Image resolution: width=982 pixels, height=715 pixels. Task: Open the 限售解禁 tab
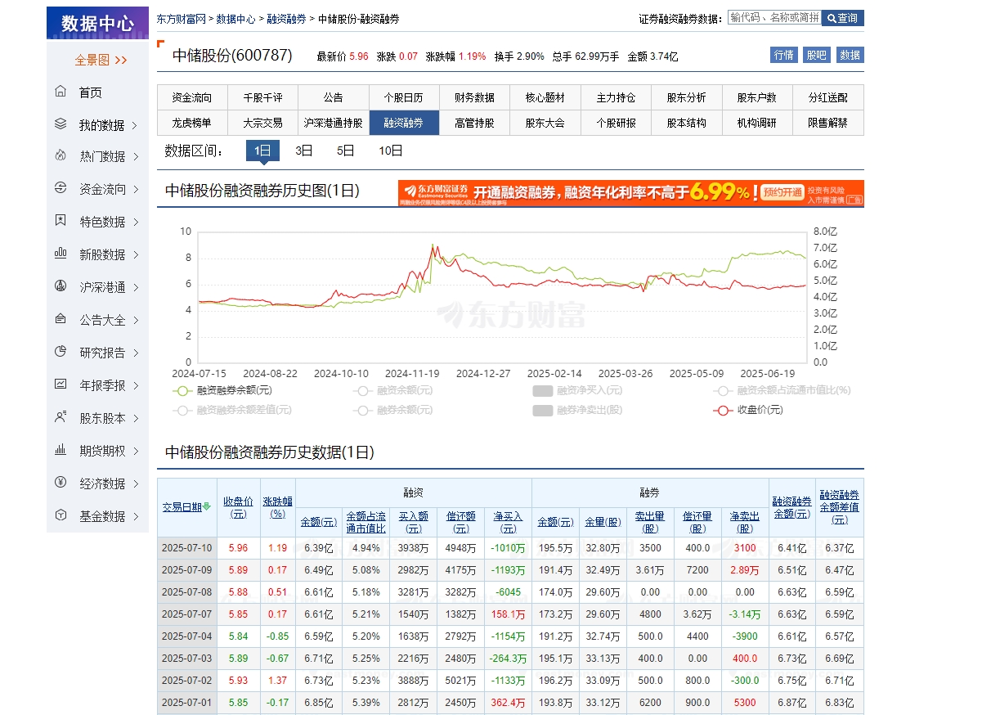click(827, 123)
